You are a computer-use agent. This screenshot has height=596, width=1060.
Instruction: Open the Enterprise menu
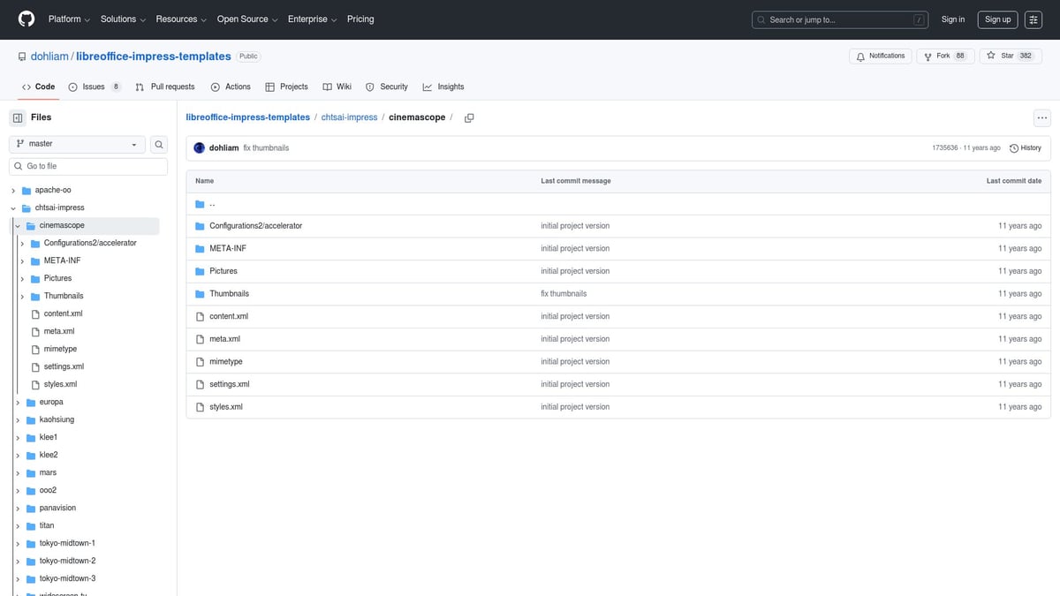point(312,19)
